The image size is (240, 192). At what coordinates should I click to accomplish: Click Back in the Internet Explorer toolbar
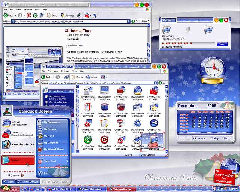tap(8, 15)
